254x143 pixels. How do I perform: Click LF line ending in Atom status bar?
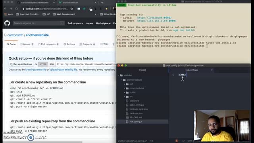point(183,141)
